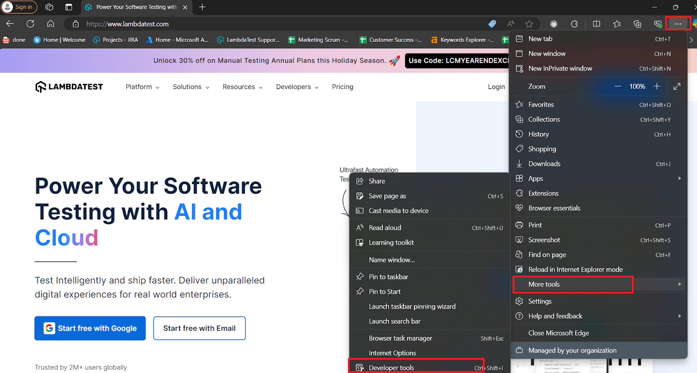Expand the Solutions navigation dropdown

coord(191,87)
